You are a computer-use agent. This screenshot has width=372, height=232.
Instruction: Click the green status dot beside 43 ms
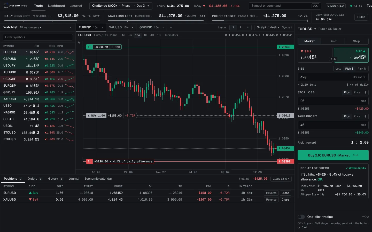point(351,6)
